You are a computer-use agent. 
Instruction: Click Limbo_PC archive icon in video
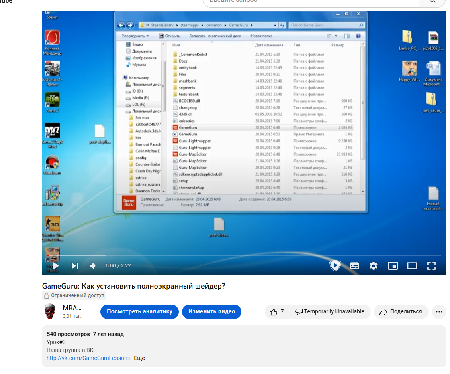coord(409,40)
